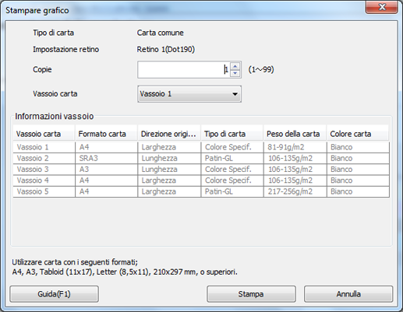Sort by Vassoio carta column header

tap(44, 134)
